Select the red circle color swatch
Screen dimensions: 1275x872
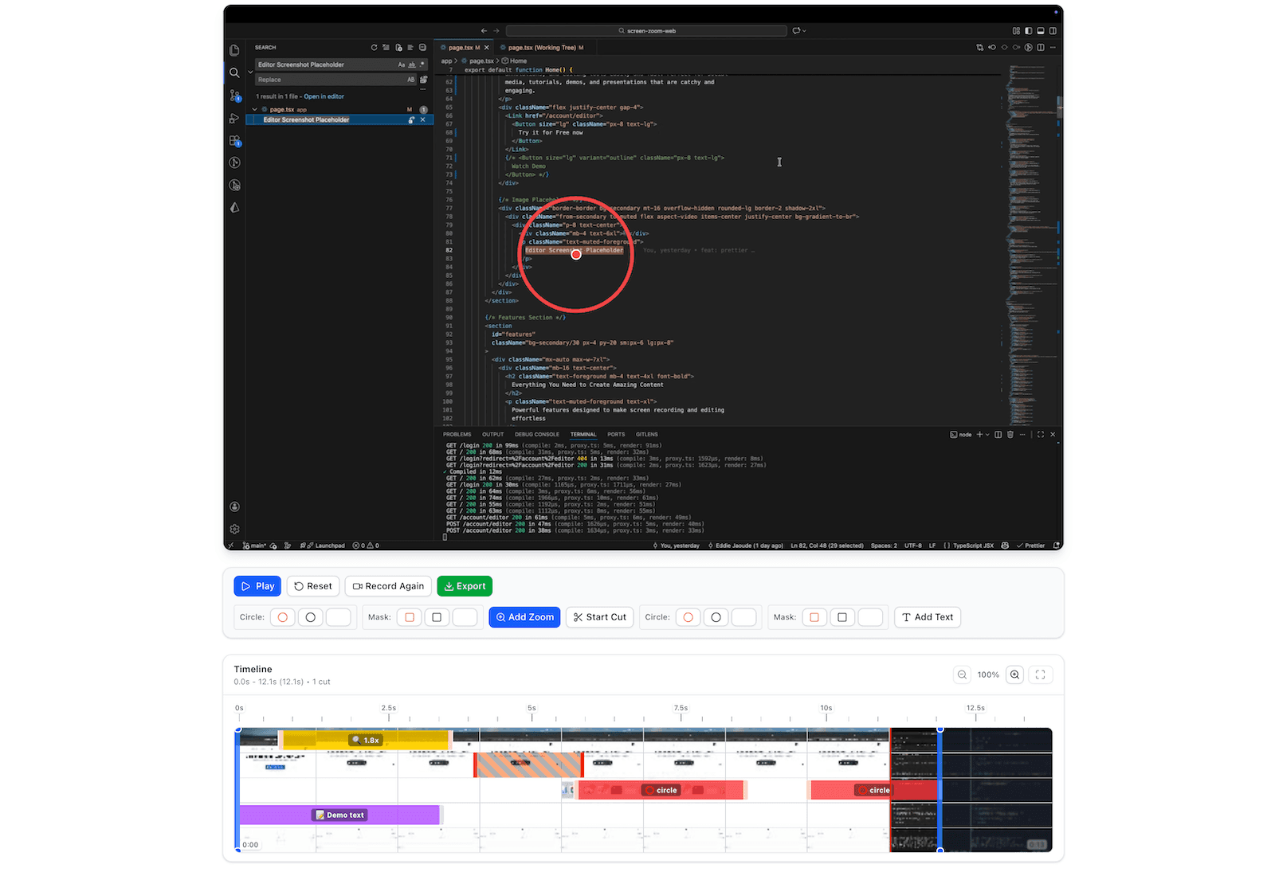pyautogui.click(x=282, y=617)
